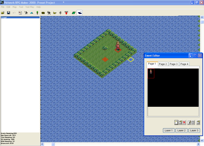The height and width of the screenshot is (146, 204).
Task: Select the character sprite thumbnail in Event Editor
Action: 151,73
